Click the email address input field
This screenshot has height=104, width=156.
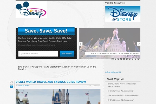click(x=38, y=54)
